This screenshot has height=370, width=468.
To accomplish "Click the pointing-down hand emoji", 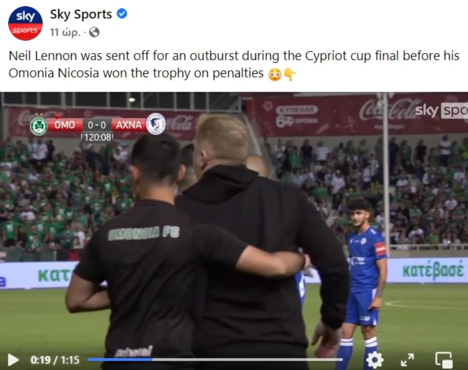I will coord(290,74).
